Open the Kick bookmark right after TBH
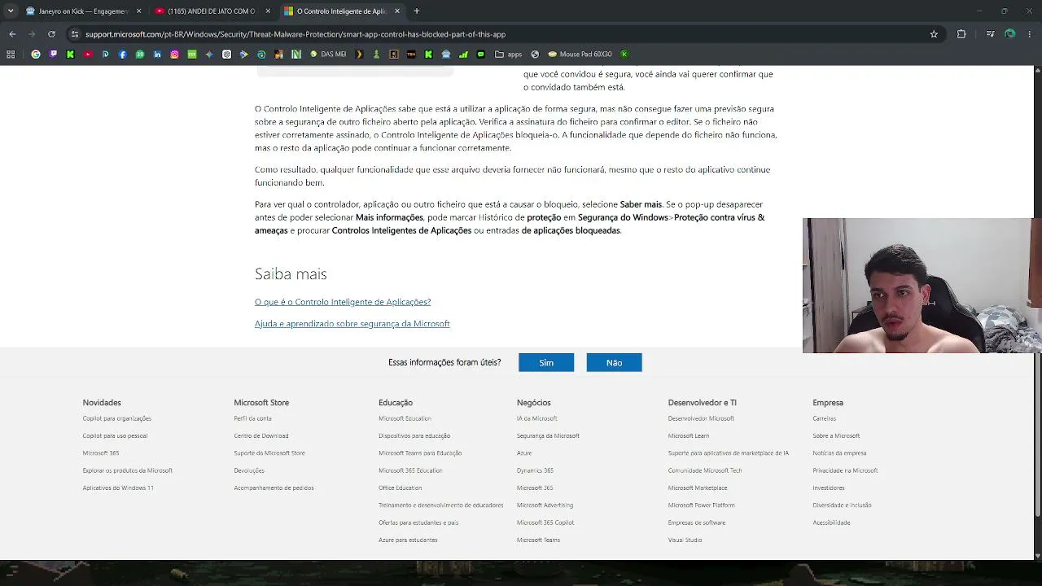This screenshot has height=586, width=1042. 428,55
